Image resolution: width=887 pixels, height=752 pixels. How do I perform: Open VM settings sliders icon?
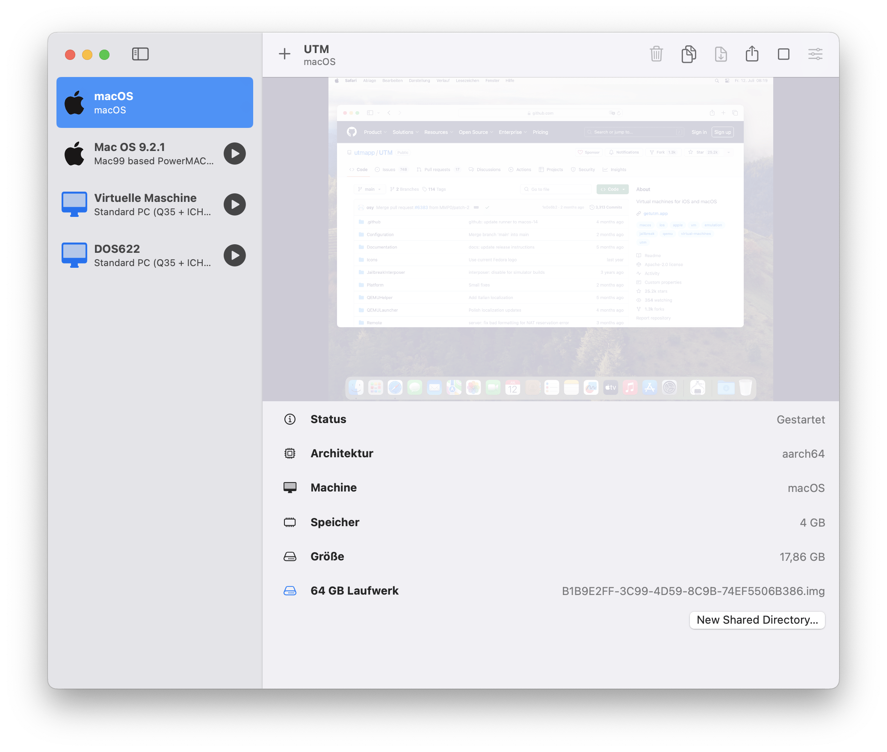pos(815,54)
